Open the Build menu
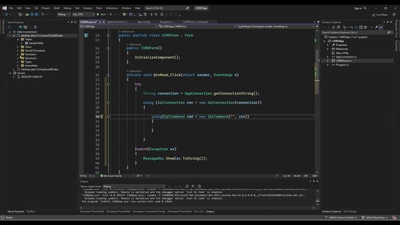 point(57,8)
